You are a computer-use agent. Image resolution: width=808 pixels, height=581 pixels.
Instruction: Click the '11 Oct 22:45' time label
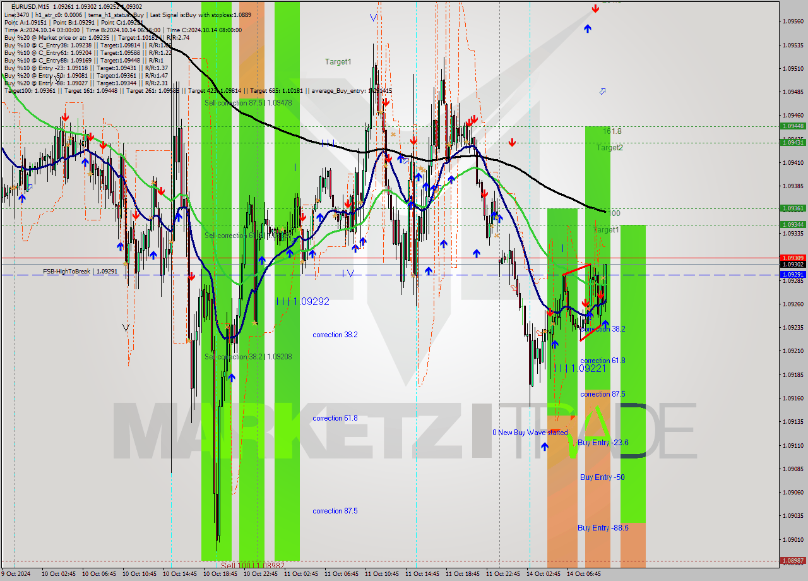[x=502, y=574]
